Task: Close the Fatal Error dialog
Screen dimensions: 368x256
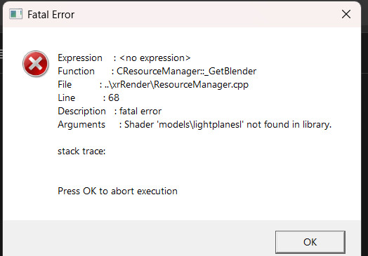Action: click(x=346, y=14)
